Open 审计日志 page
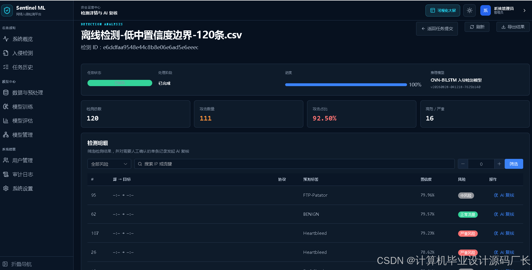Image resolution: width=532 pixels, height=270 pixels. [x=23, y=175]
